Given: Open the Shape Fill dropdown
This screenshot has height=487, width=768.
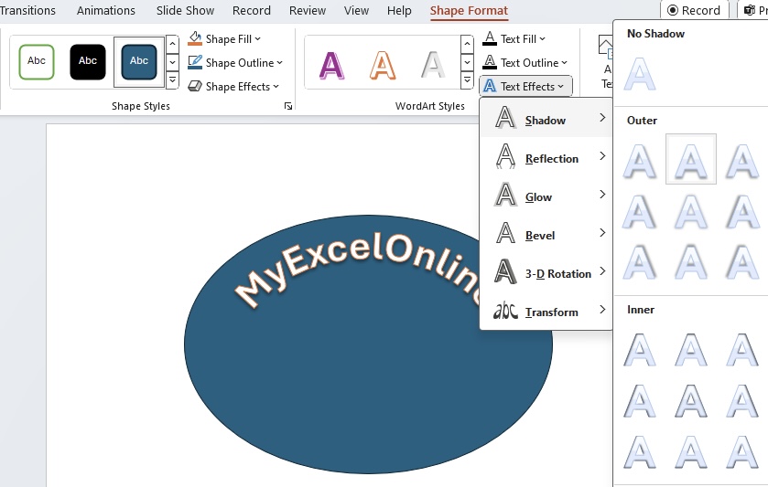Looking at the screenshot, I should [x=224, y=38].
